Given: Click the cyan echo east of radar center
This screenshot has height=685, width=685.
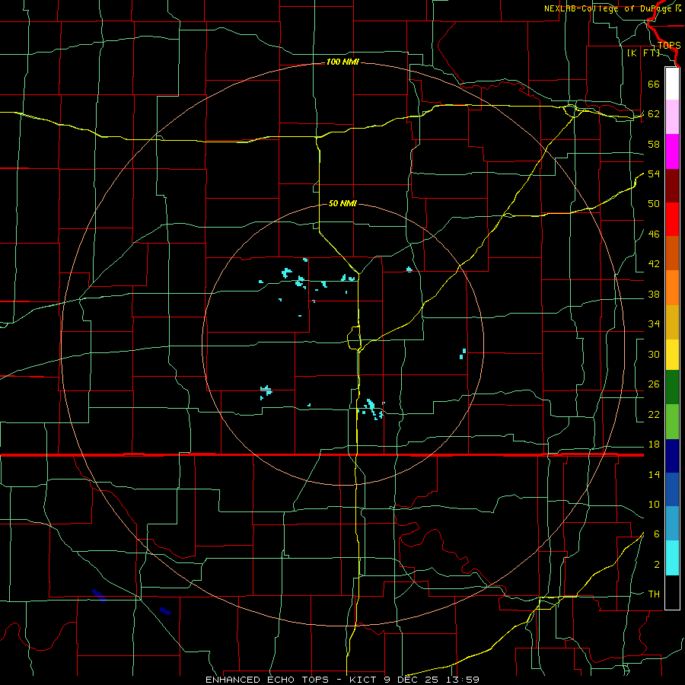Looking at the screenshot, I should pos(463,354).
